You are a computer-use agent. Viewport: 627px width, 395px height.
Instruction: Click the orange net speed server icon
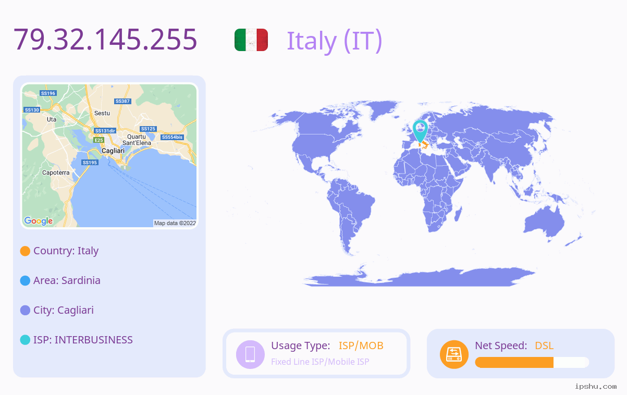[x=454, y=354]
